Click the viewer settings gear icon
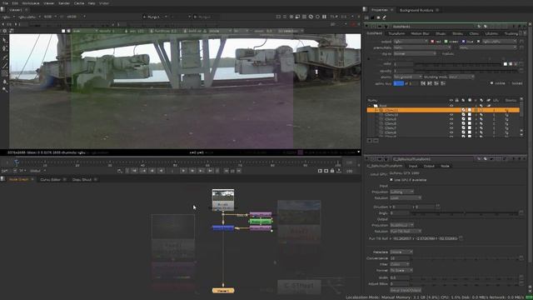 click(x=4, y=31)
